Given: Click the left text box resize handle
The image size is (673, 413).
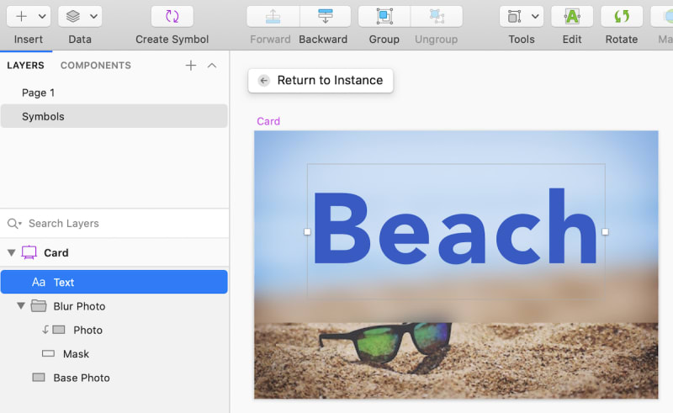Looking at the screenshot, I should pyautogui.click(x=307, y=232).
